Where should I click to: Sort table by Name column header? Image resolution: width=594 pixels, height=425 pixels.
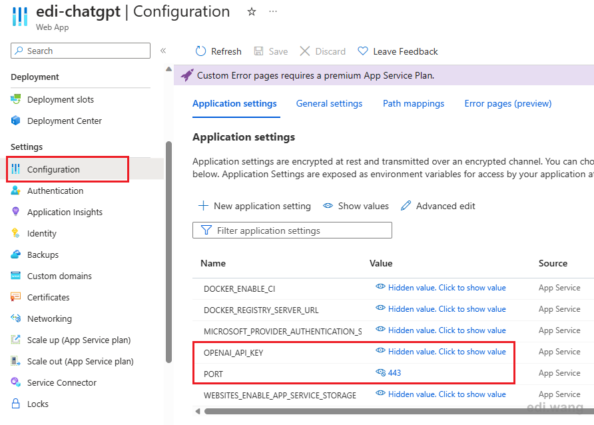click(213, 263)
